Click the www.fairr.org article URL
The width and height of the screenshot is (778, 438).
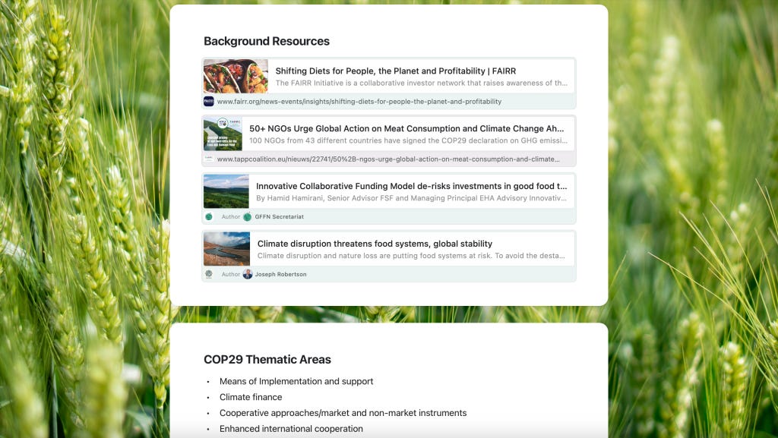(x=359, y=102)
